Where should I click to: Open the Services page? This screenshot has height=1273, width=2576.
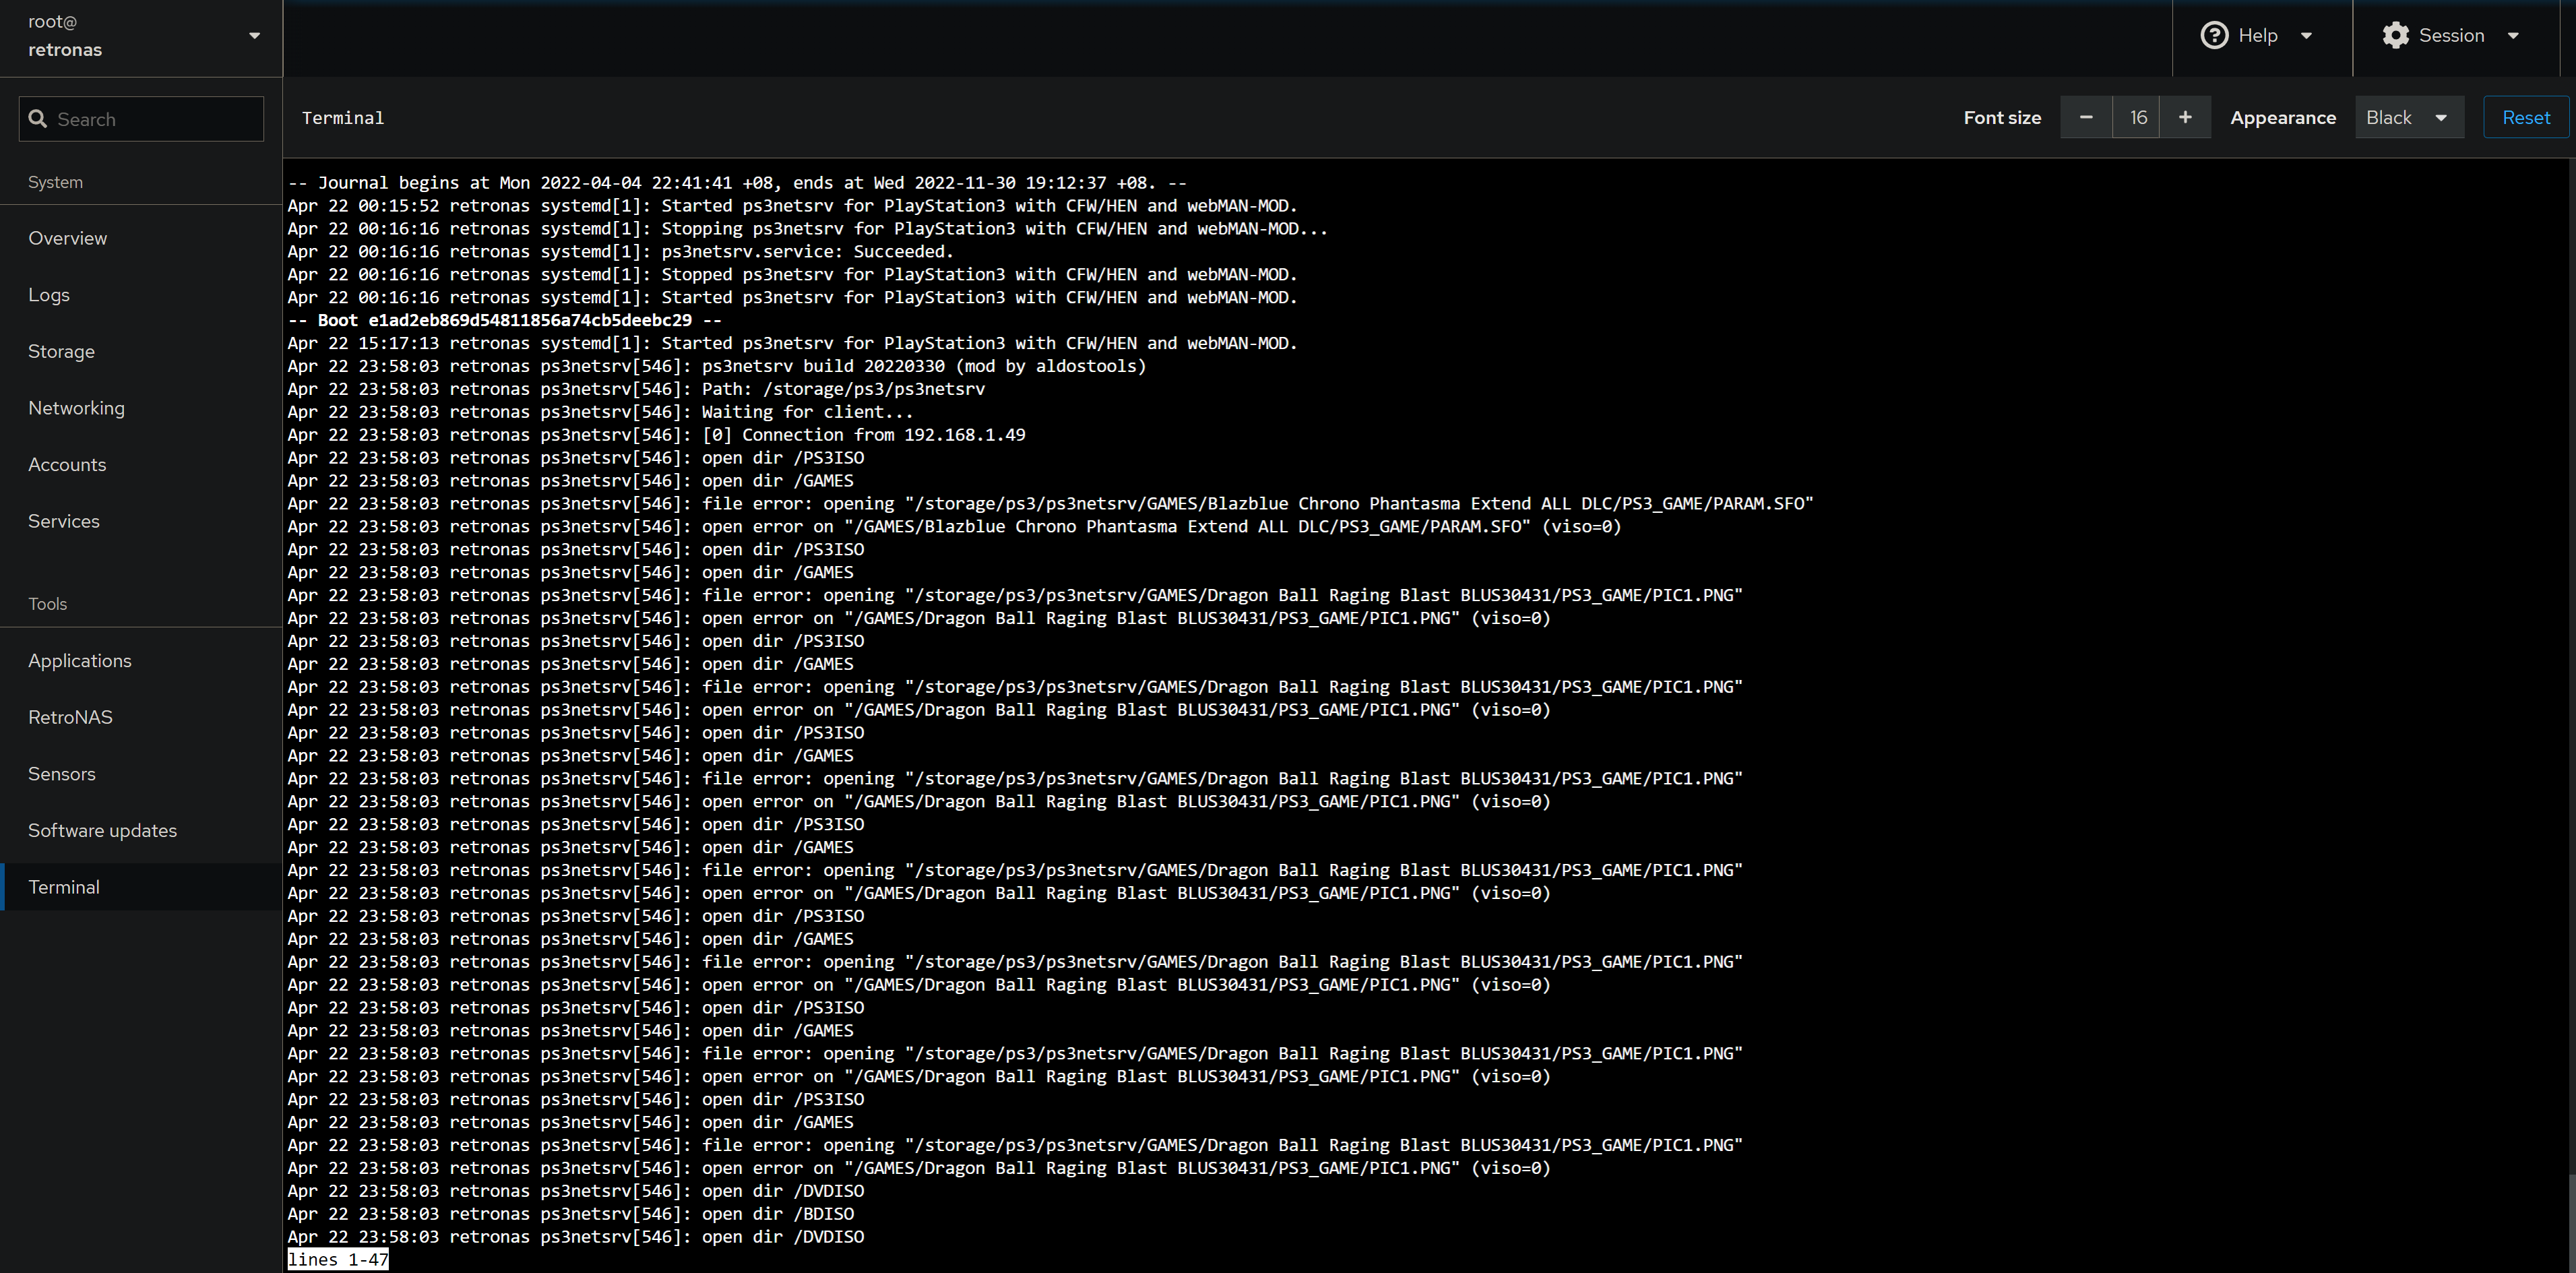pyautogui.click(x=64, y=520)
